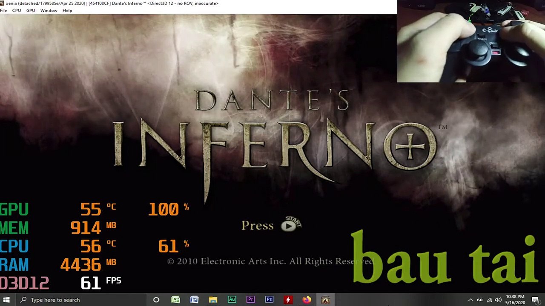Open Word from the taskbar
The width and height of the screenshot is (545, 306).
[194, 300]
